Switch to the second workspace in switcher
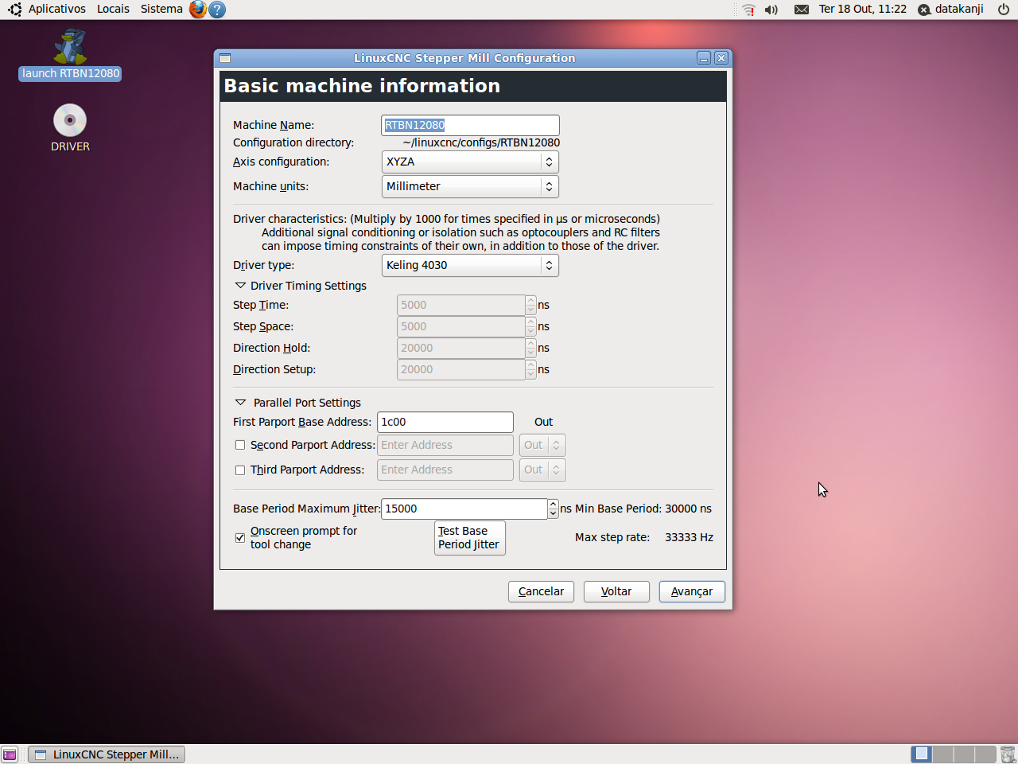Image resolution: width=1018 pixels, height=764 pixels. (x=943, y=754)
